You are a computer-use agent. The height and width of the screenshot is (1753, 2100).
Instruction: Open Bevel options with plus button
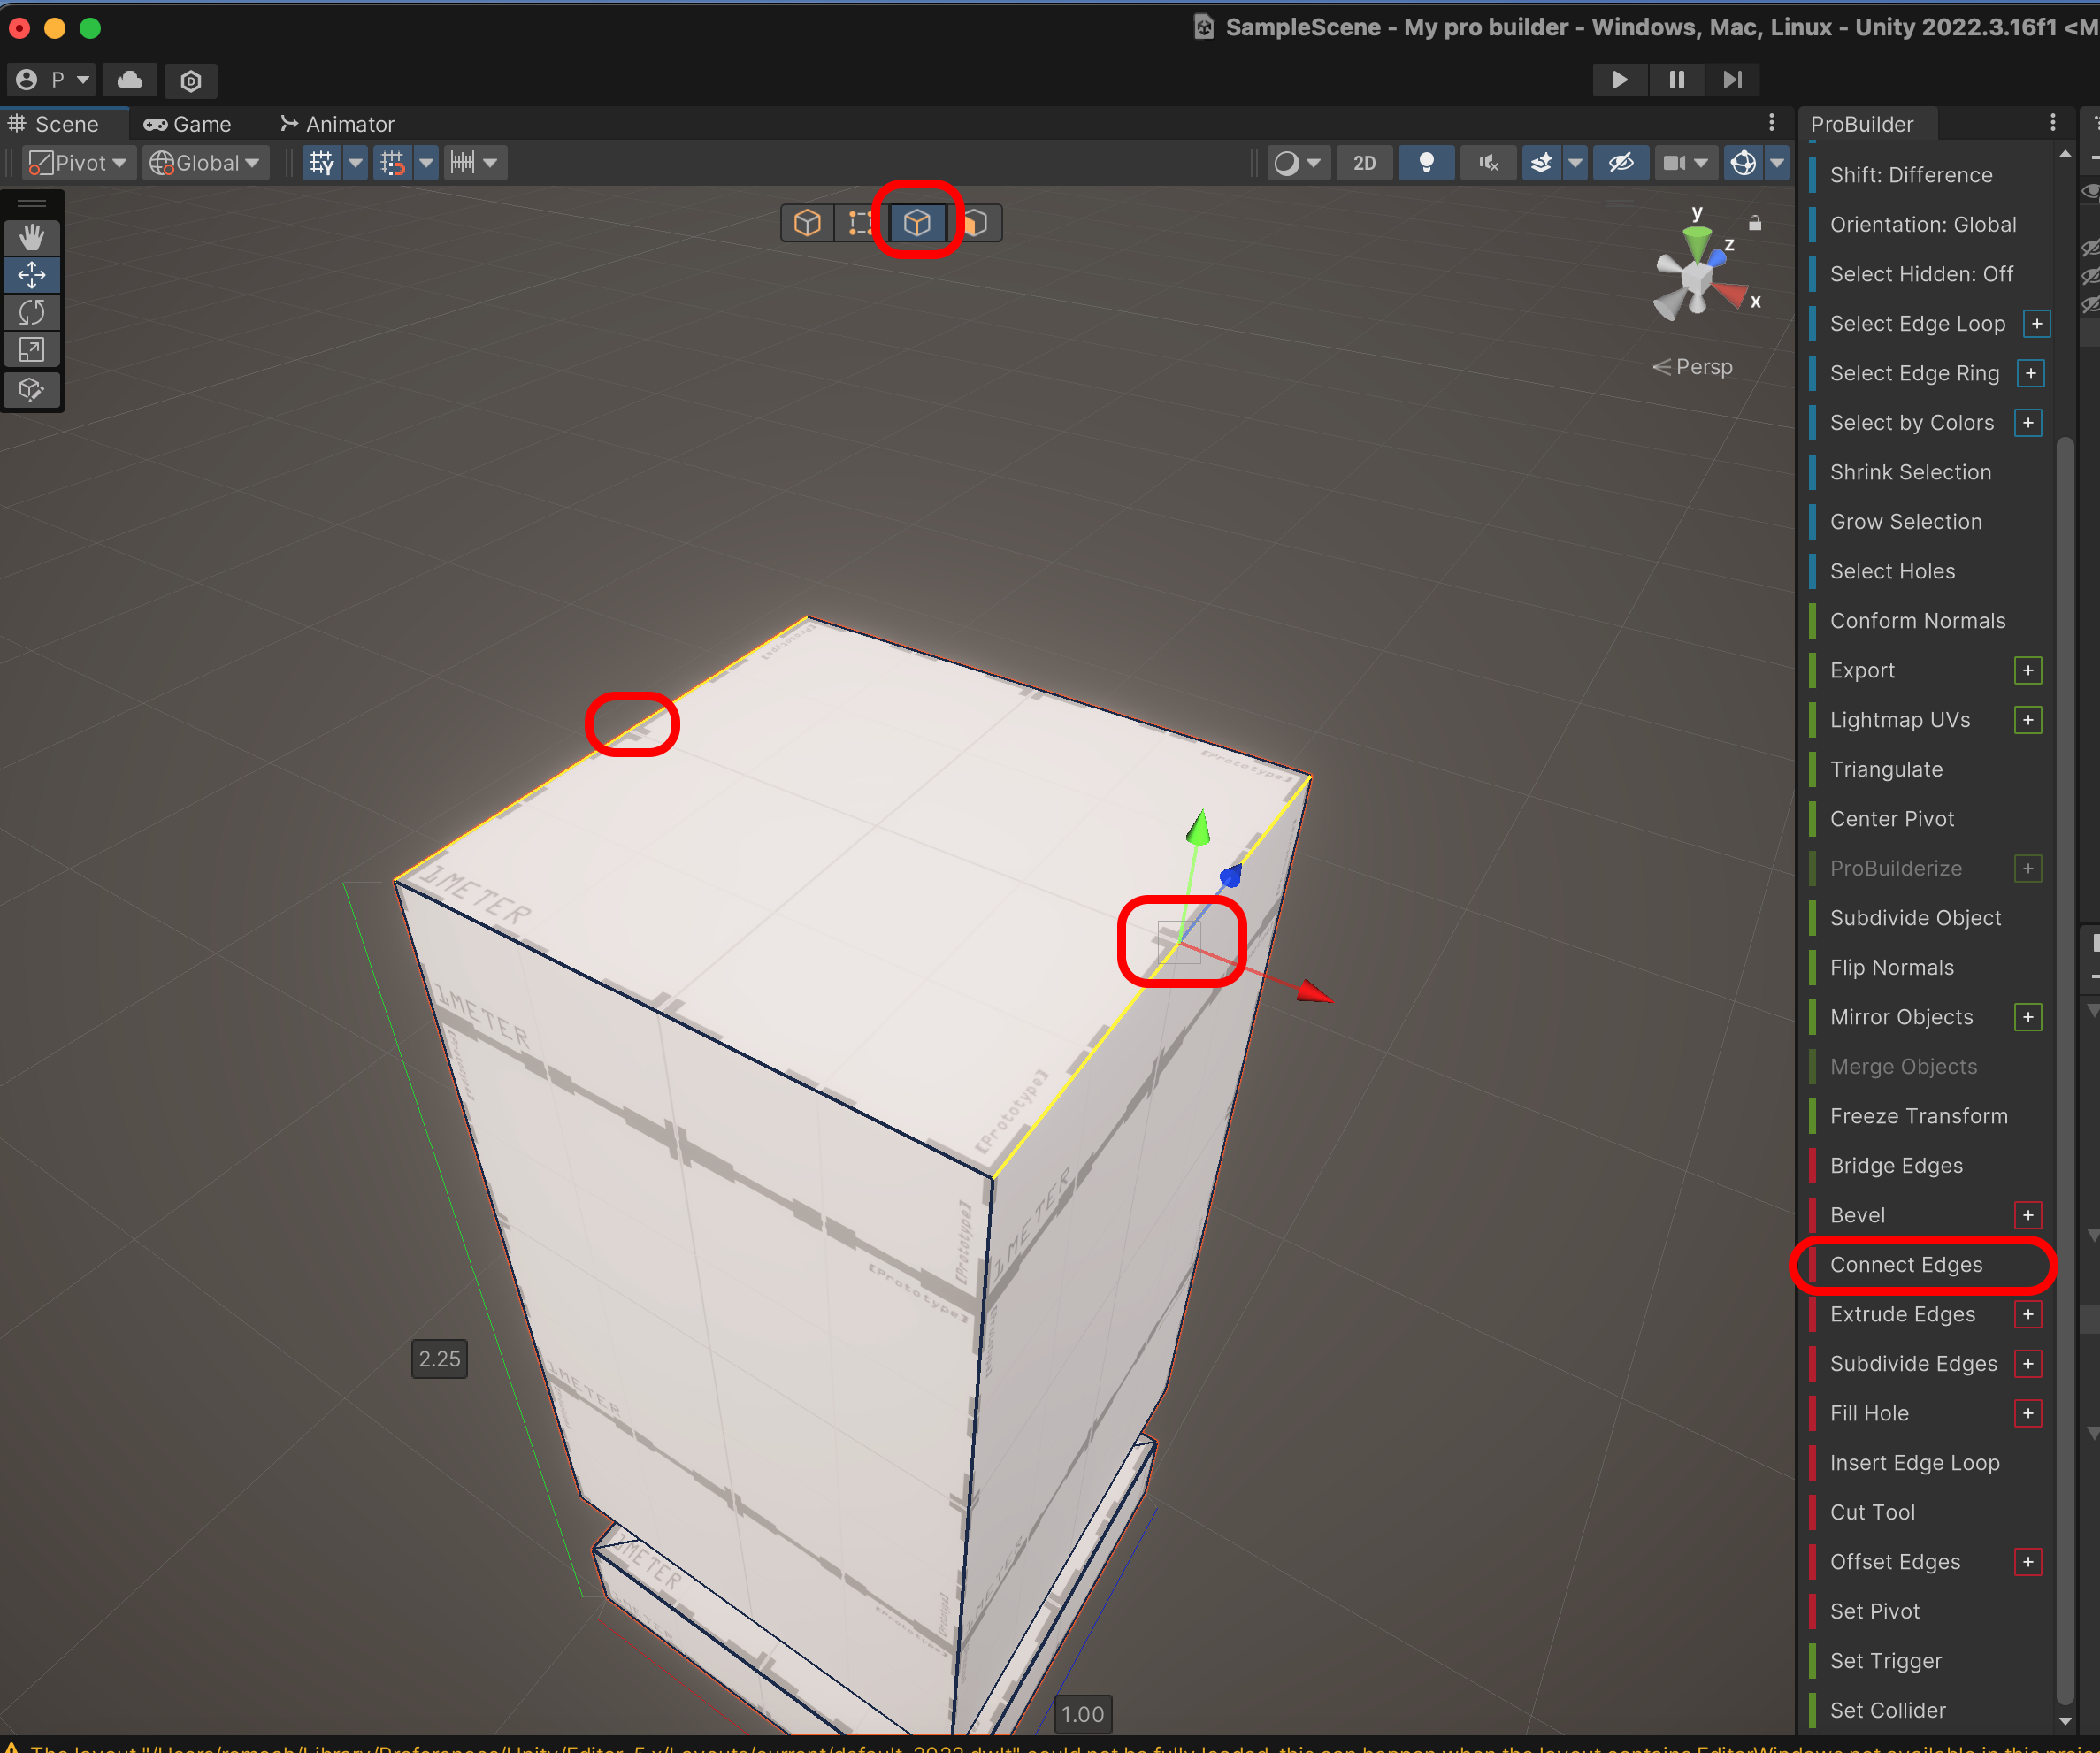(2027, 1215)
